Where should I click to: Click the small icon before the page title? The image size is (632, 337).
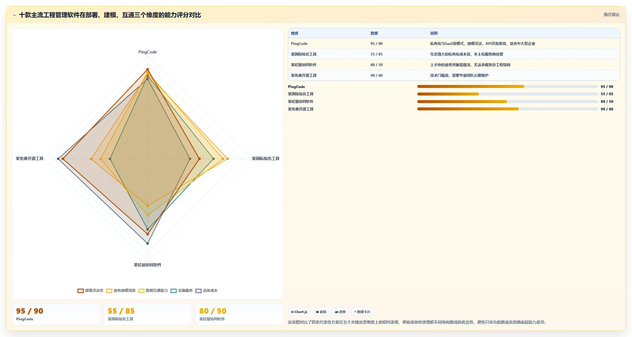pos(14,15)
